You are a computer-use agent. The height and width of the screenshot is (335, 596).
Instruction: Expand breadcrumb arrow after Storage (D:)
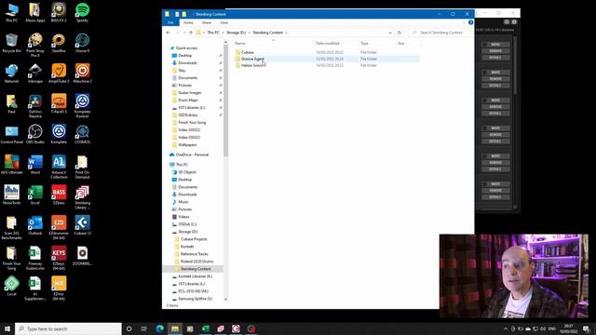250,33
